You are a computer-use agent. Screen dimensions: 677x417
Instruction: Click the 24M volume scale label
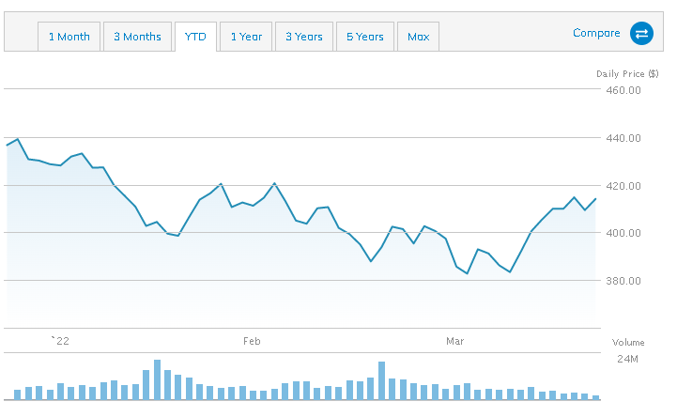627,359
